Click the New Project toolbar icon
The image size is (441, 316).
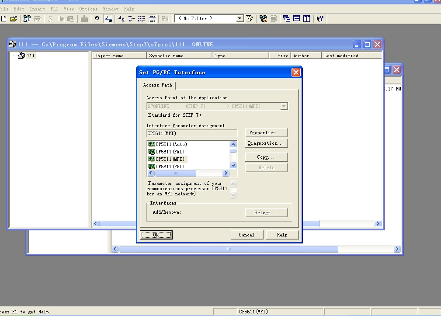tap(3, 18)
